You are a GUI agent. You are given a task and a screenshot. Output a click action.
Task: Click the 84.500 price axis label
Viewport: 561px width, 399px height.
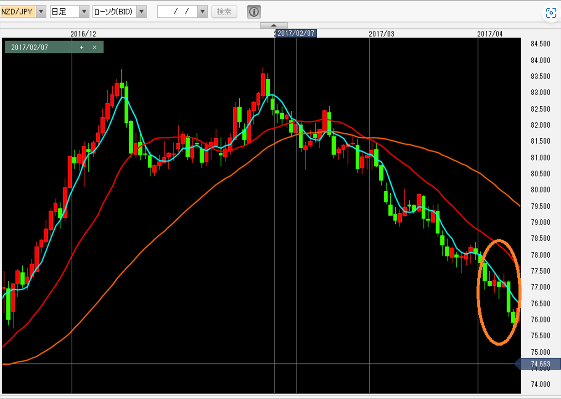pos(540,44)
